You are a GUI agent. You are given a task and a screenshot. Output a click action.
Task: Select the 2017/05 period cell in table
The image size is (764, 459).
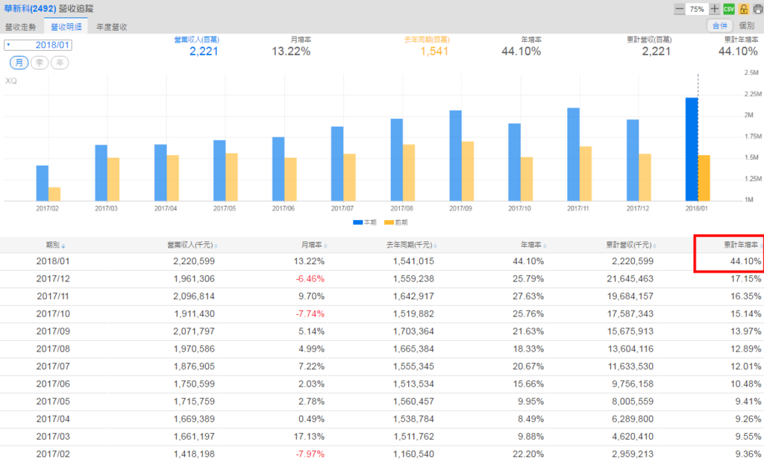(53, 402)
